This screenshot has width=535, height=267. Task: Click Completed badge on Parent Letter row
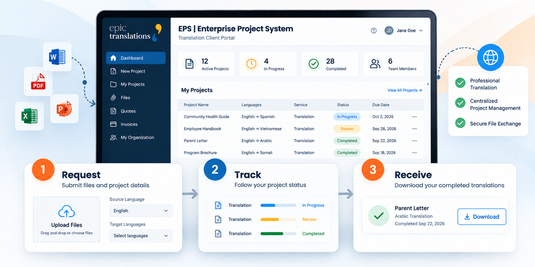point(347,141)
